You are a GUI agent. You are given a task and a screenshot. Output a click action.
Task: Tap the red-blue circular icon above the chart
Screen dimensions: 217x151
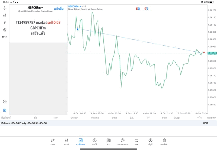[146, 9]
